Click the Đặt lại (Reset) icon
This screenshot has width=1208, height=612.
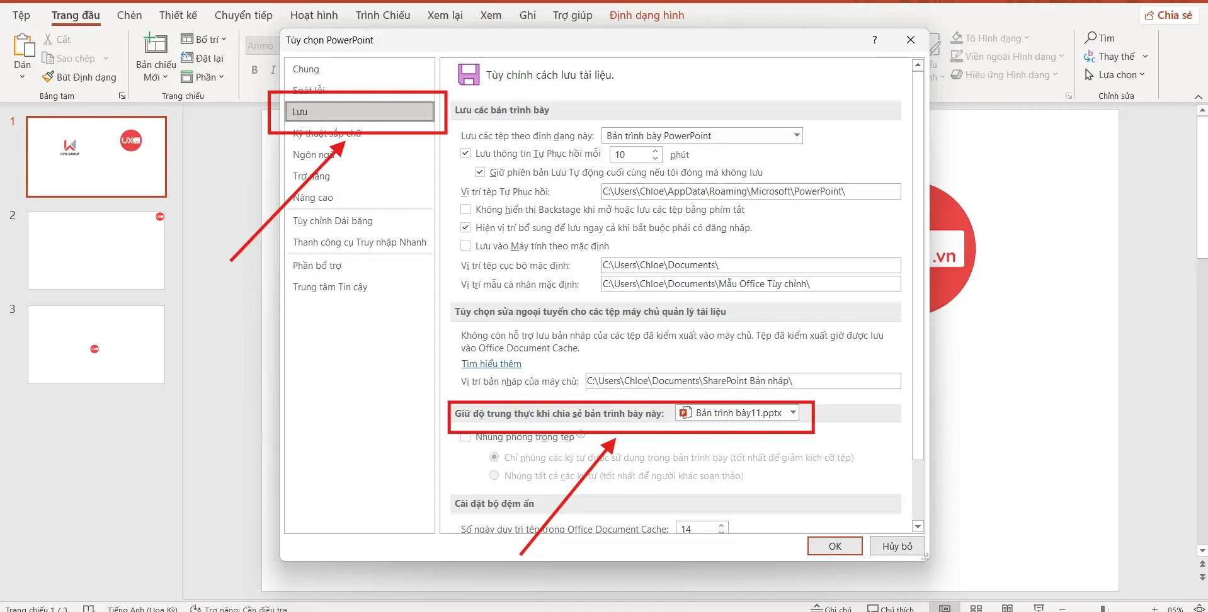click(x=187, y=58)
